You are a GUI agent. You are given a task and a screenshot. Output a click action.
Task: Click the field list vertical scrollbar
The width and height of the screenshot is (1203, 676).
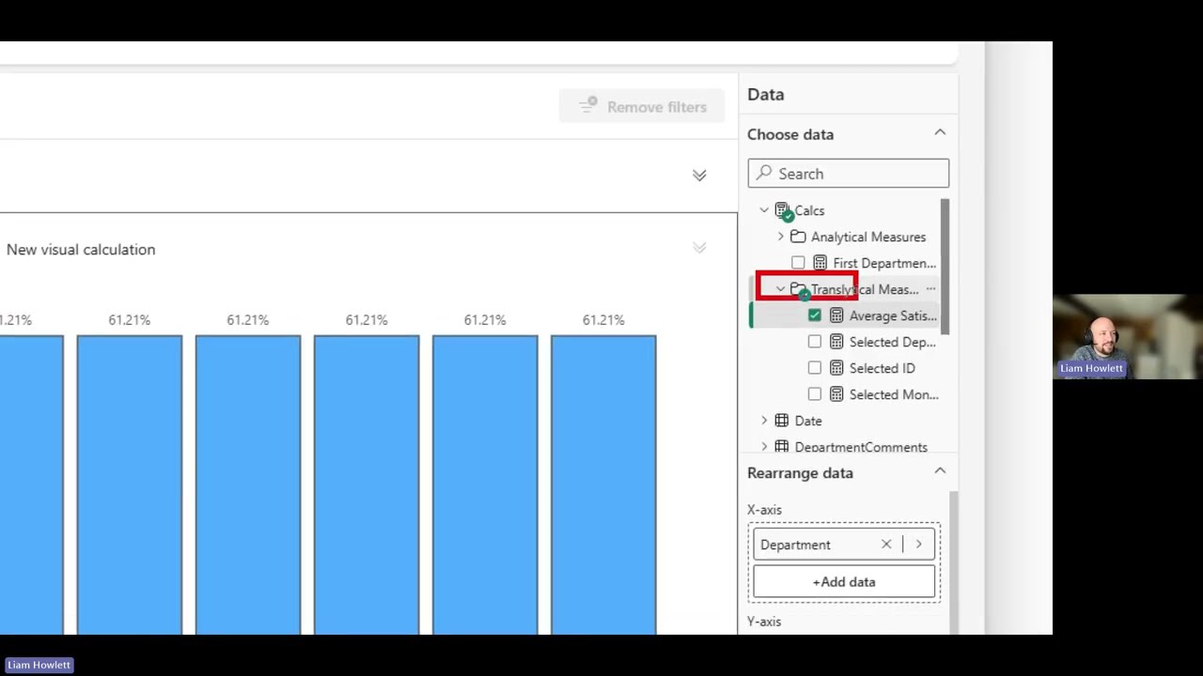945,267
